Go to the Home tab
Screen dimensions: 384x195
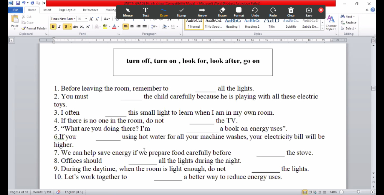[x=31, y=10]
